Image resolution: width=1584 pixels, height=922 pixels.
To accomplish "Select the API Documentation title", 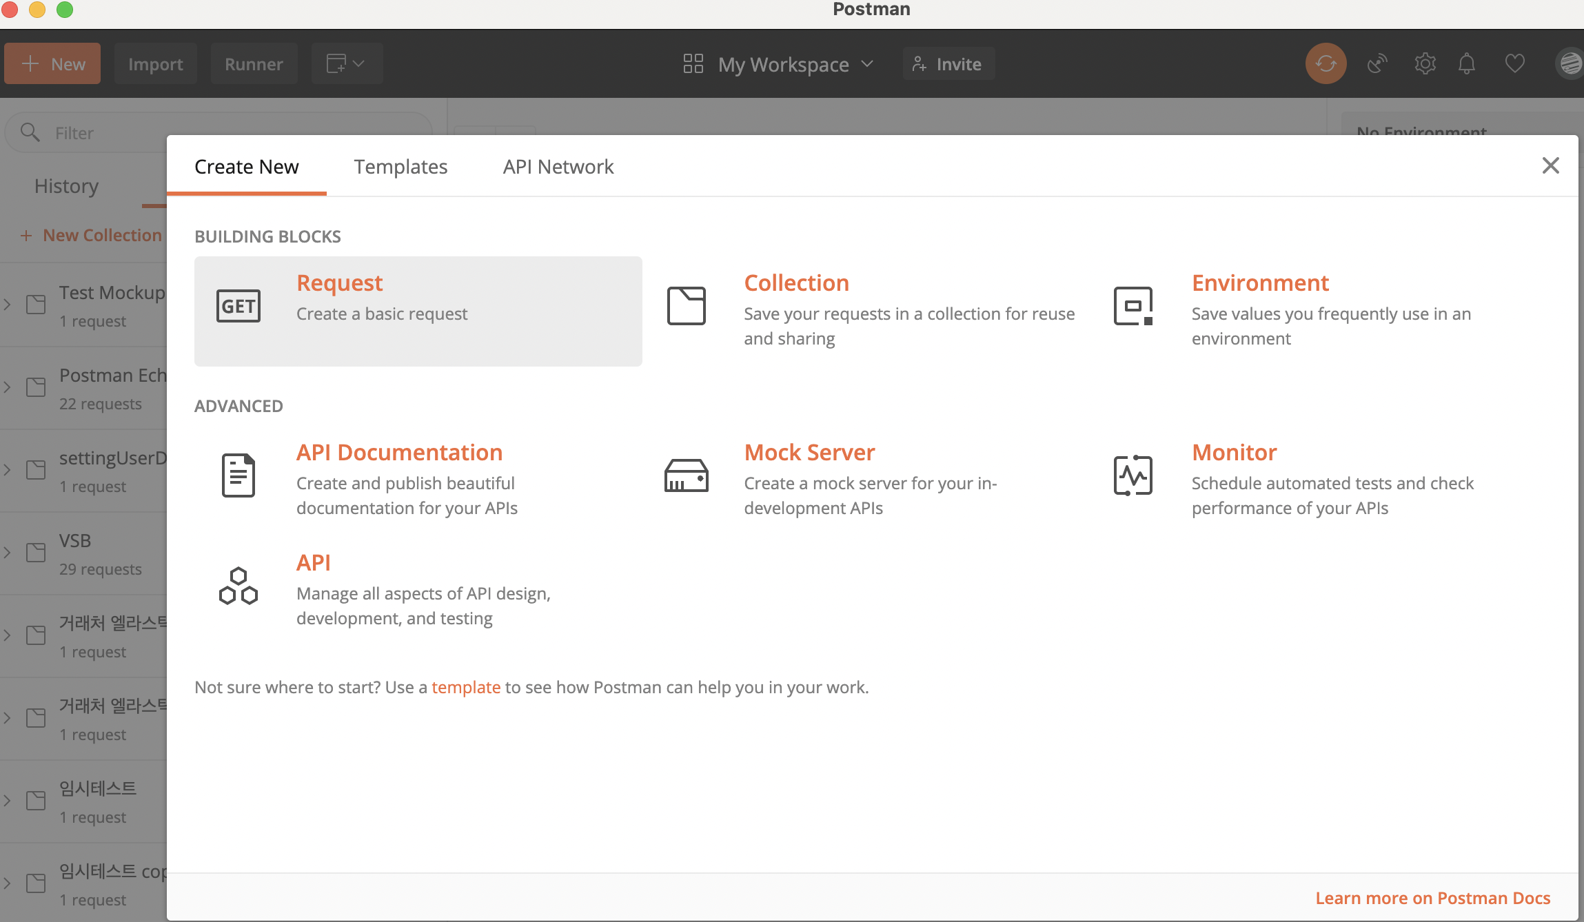I will [399, 452].
